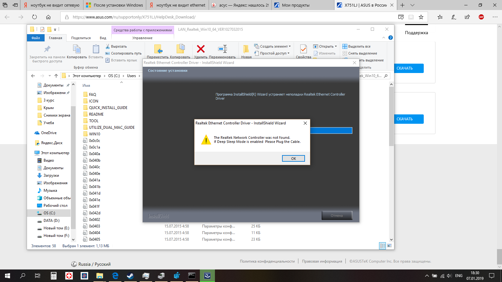Viewport: 502px width, 282px height.
Task: Collapse the Explorer ribbon with chevron
Action: coord(383,38)
